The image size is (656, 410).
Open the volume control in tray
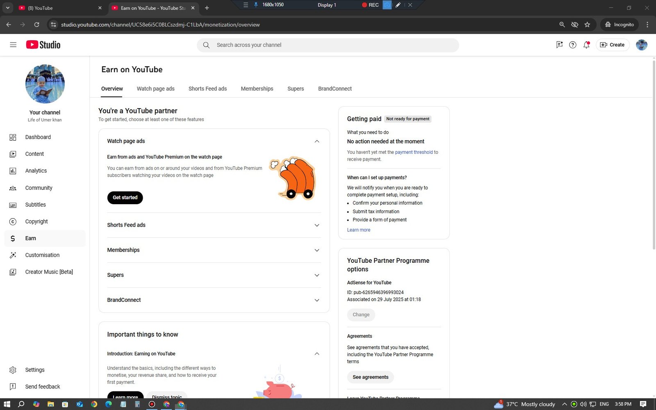point(583,404)
